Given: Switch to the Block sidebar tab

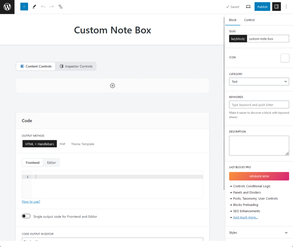Looking at the screenshot, I should (x=233, y=20).
